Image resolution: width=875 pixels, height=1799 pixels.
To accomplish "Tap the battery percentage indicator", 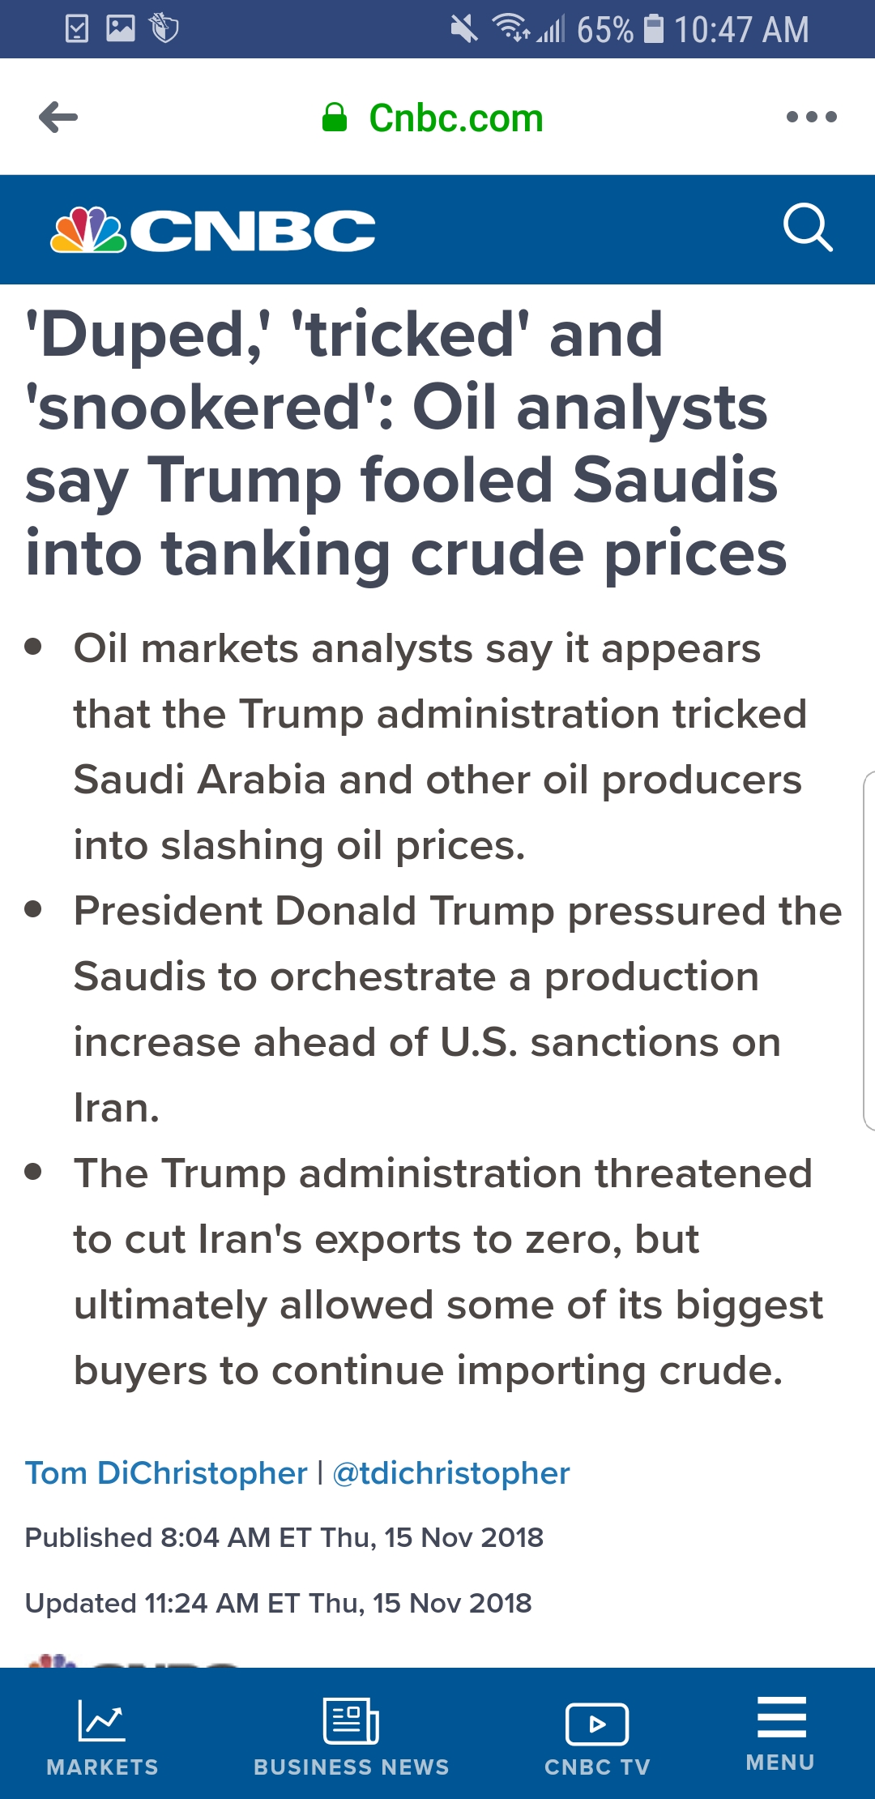I will (x=604, y=29).
